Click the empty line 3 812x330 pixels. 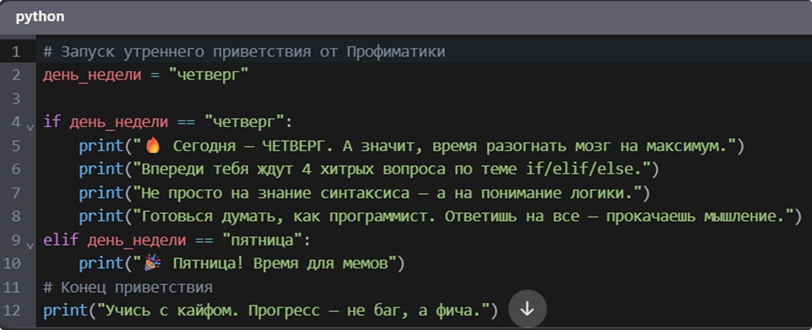pos(420,99)
